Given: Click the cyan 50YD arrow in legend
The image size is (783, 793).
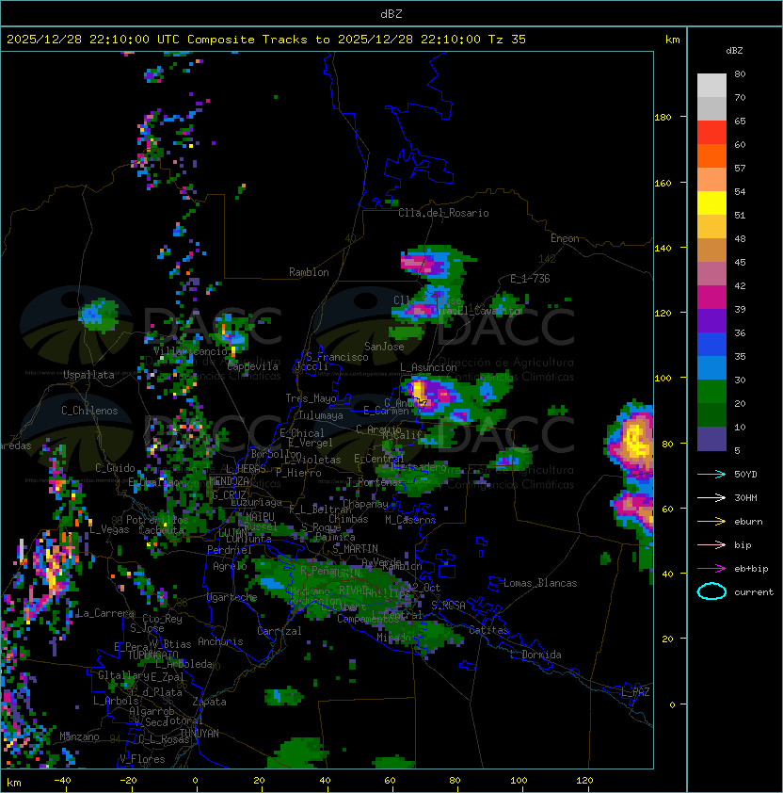Looking at the screenshot, I should [711, 475].
